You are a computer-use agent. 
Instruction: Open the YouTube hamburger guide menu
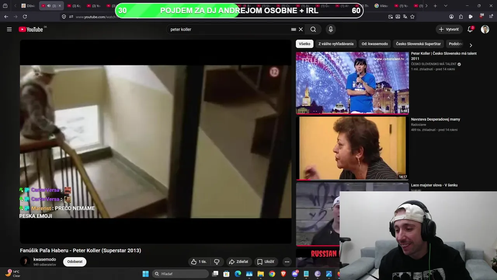click(x=9, y=29)
